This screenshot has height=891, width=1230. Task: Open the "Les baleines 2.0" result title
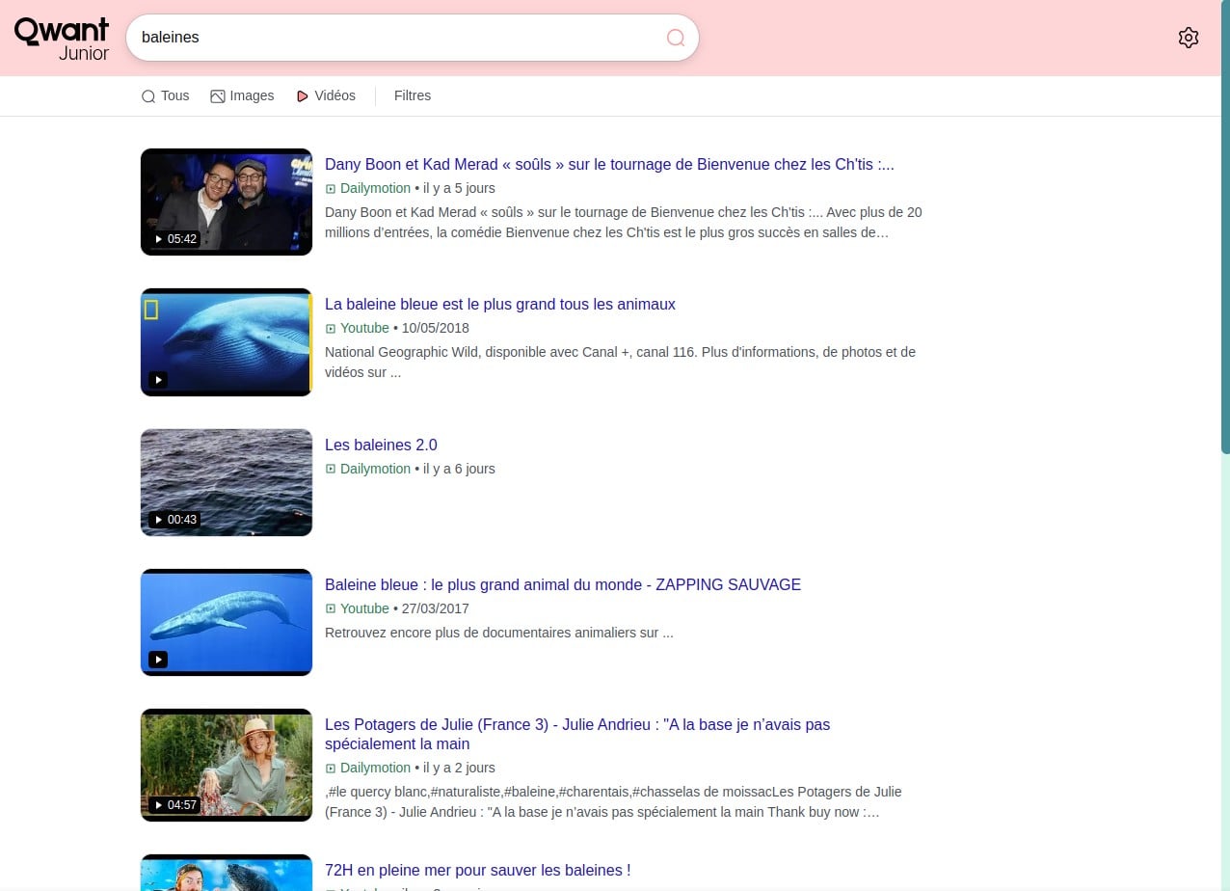381,445
